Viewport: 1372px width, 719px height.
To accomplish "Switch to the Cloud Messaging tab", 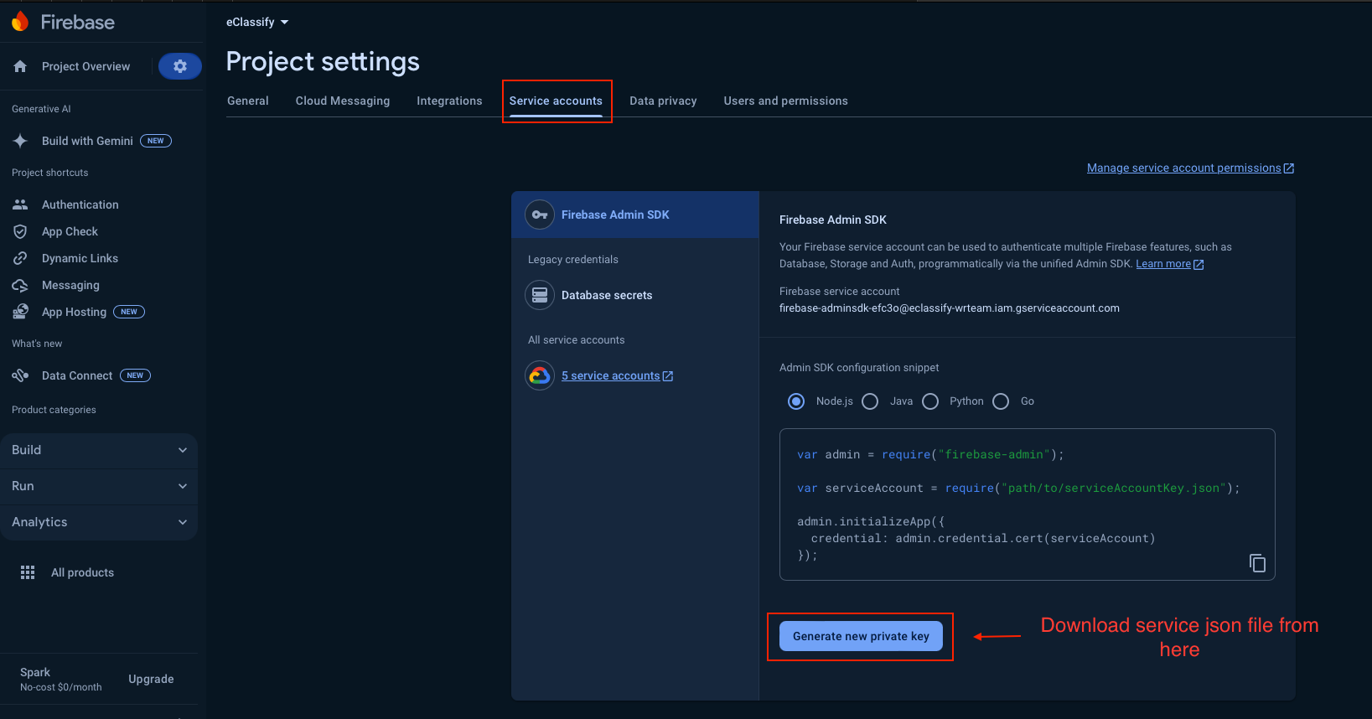I will pos(342,101).
